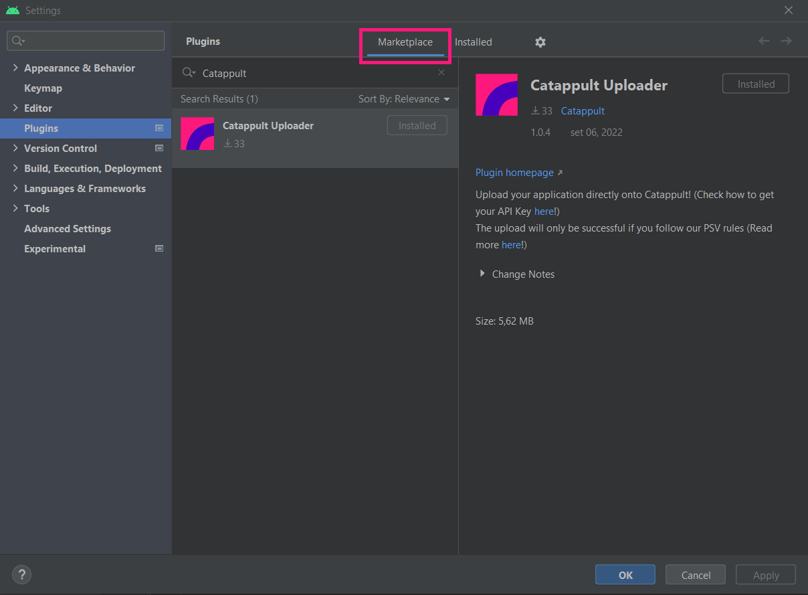The height and width of the screenshot is (595, 808).
Task: Expand Build, Execution, Deployment node
Action: [15, 168]
